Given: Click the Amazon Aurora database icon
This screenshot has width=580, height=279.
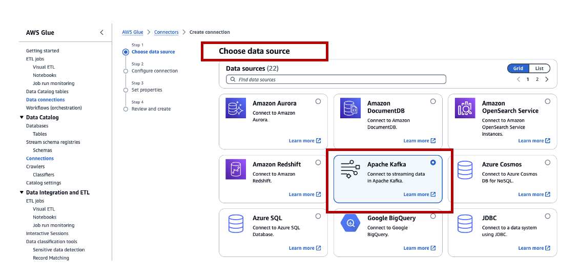Looking at the screenshot, I should coord(236,108).
